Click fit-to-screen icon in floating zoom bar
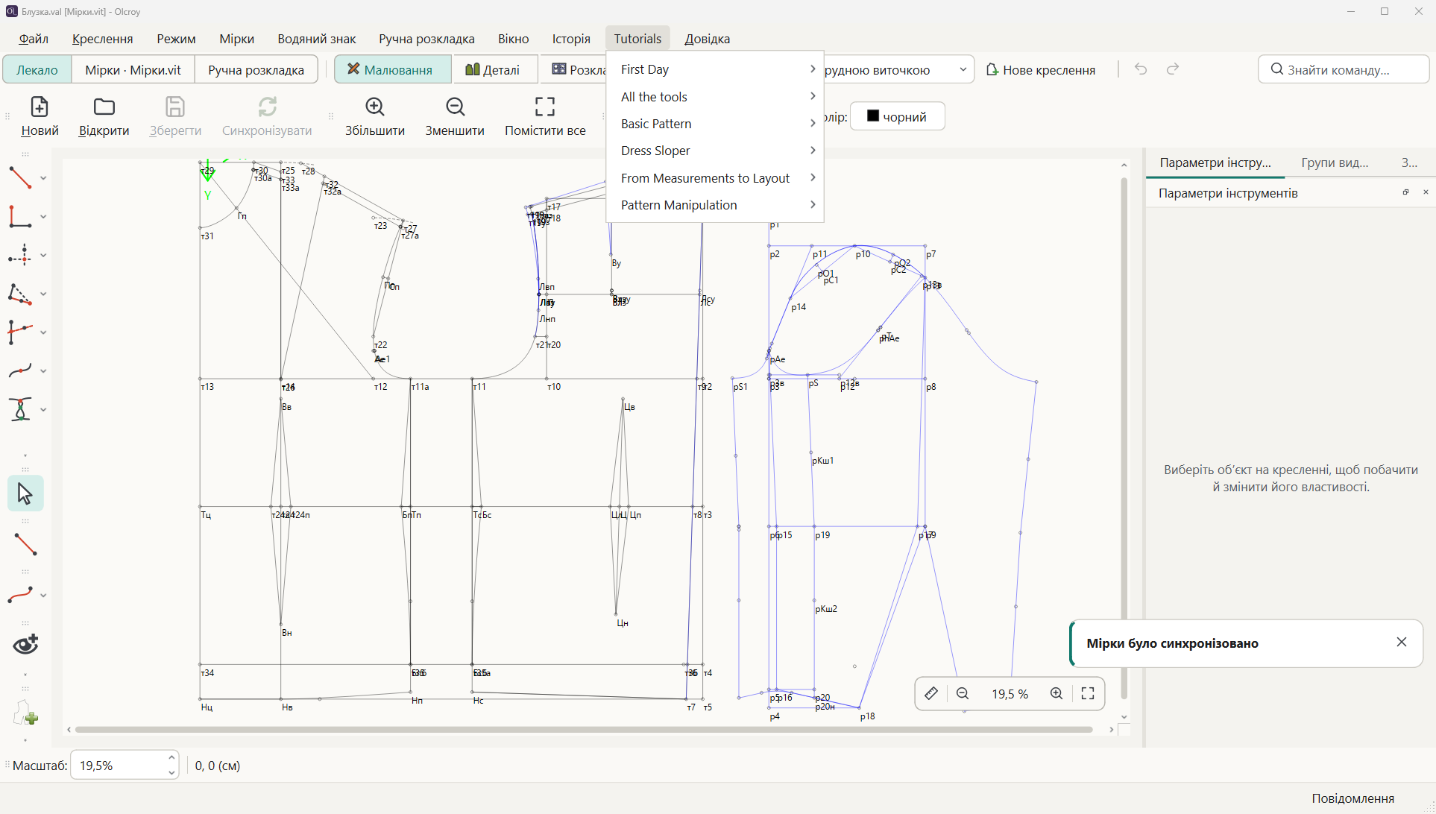The width and height of the screenshot is (1436, 814). click(x=1088, y=694)
